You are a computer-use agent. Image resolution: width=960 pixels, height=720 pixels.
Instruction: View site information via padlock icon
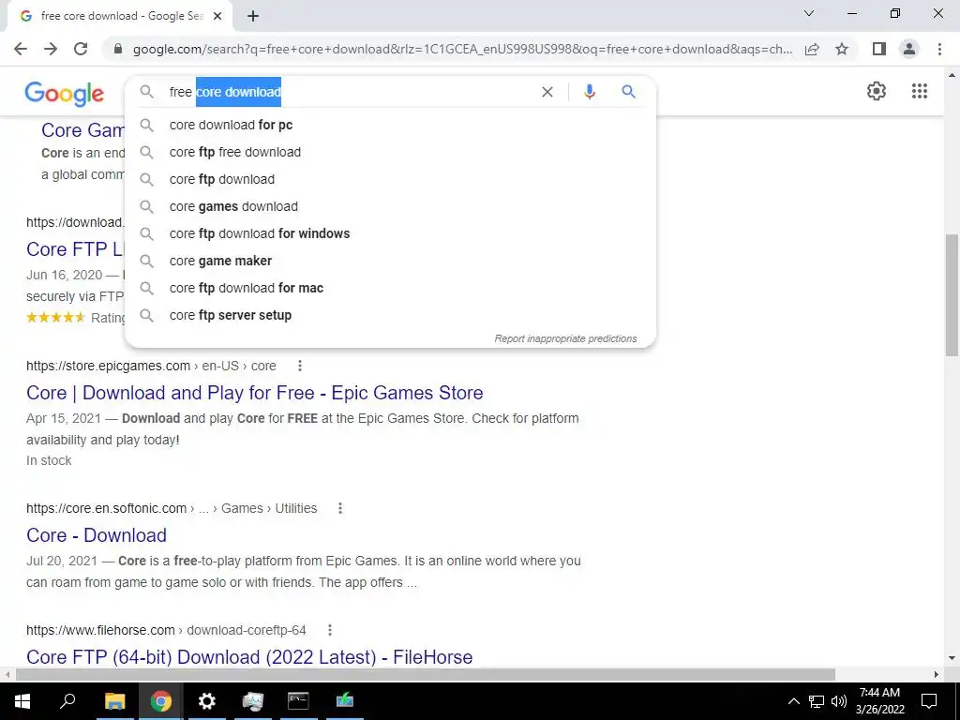coord(118,49)
